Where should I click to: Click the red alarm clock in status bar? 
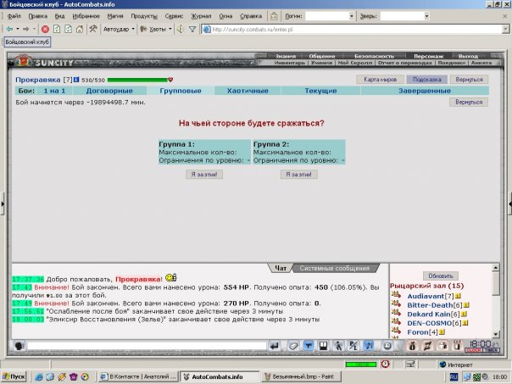386,364
